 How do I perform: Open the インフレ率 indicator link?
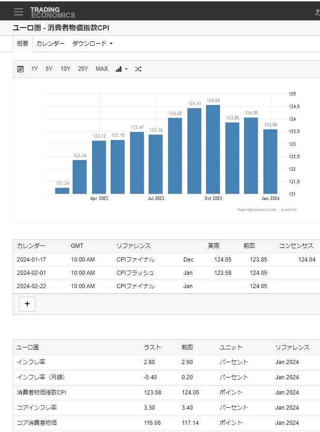(x=31, y=362)
